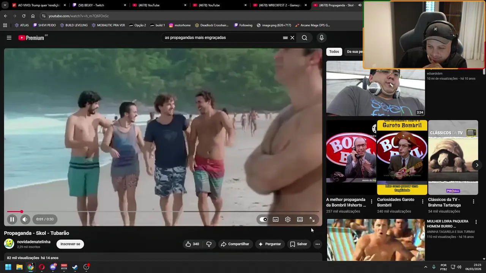The image size is (486, 273).
Task: Open the Chrome apps grid in the bookmarks bar
Action: click(5, 25)
